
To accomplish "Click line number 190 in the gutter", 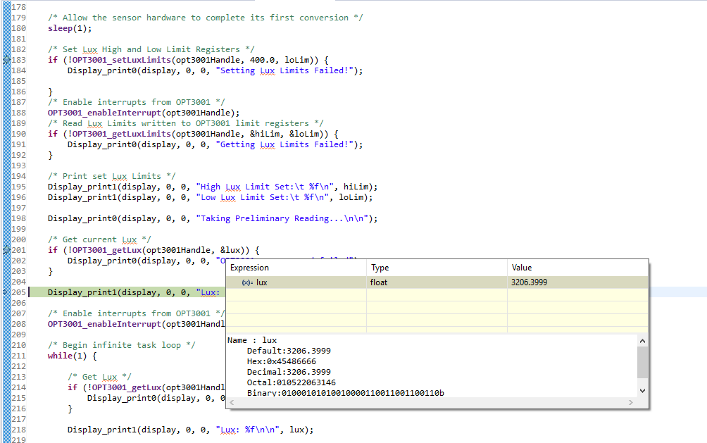I will click(18, 134).
